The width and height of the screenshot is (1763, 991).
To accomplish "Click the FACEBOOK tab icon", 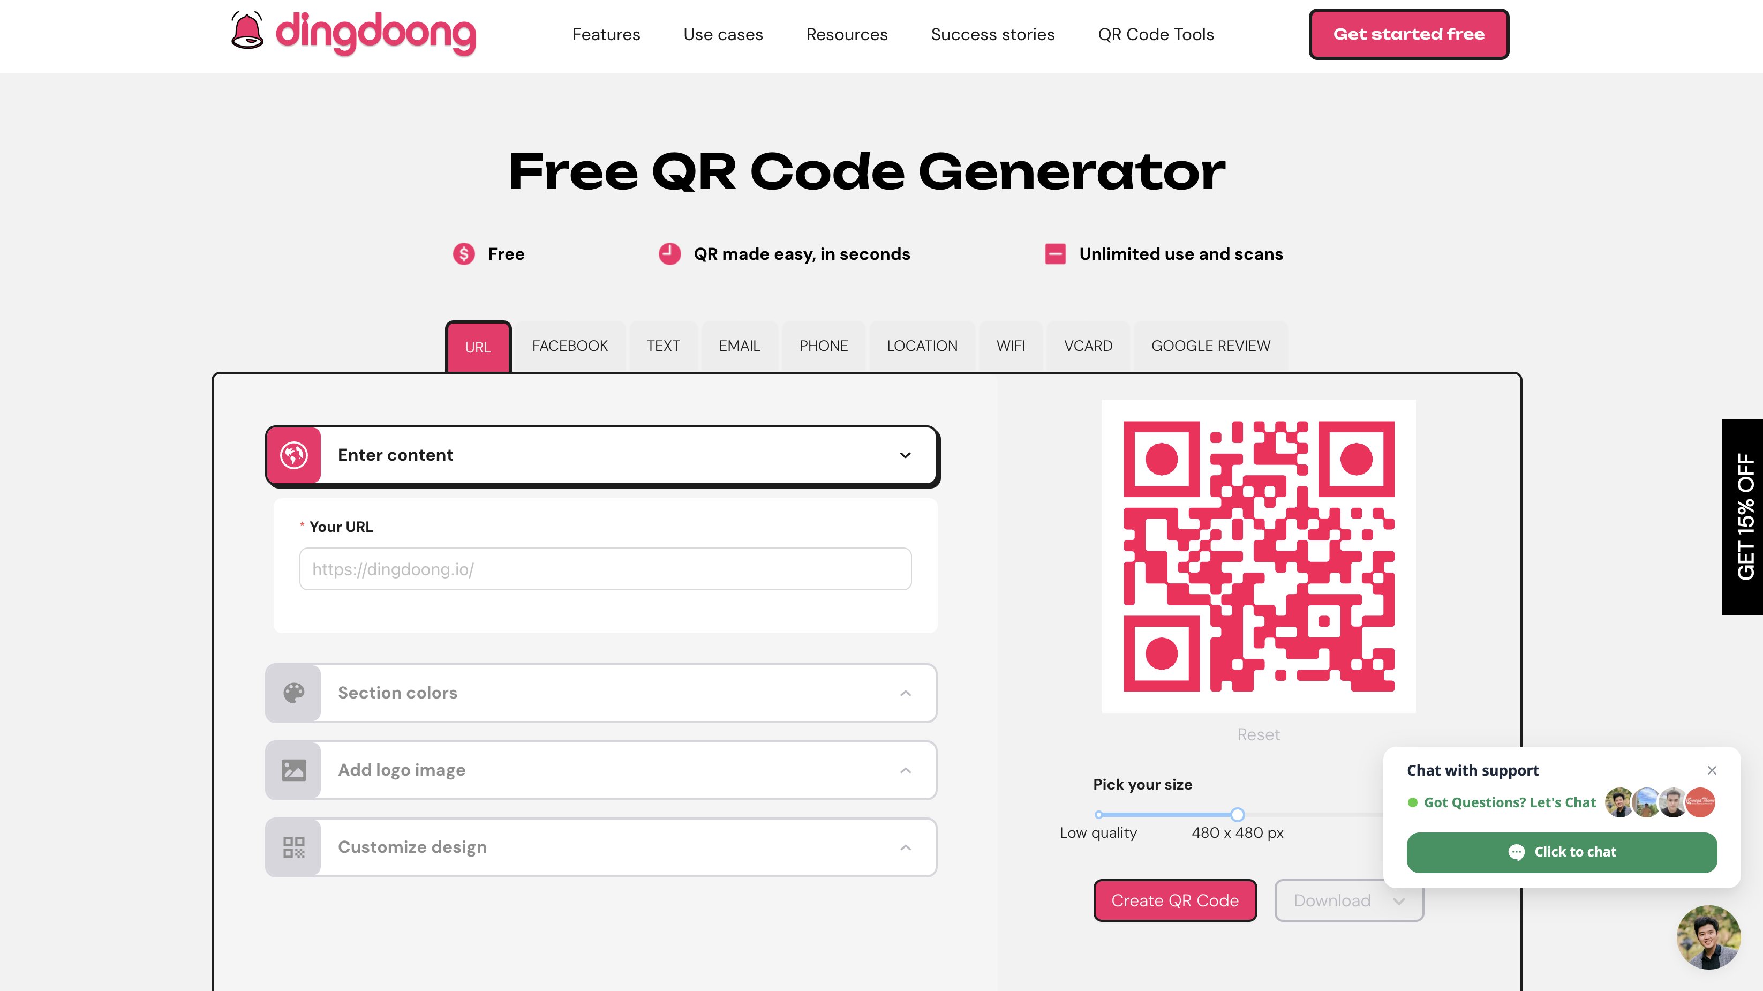I will tap(569, 347).
